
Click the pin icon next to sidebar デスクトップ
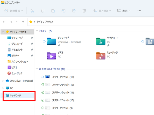click(32, 38)
